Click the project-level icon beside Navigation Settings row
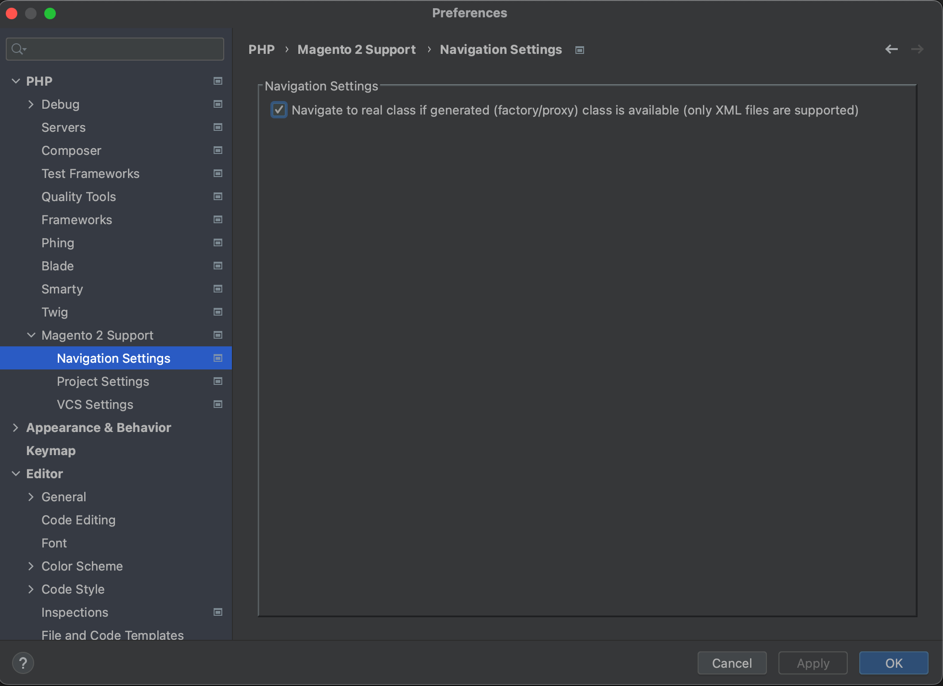Image resolution: width=943 pixels, height=686 pixels. [218, 358]
